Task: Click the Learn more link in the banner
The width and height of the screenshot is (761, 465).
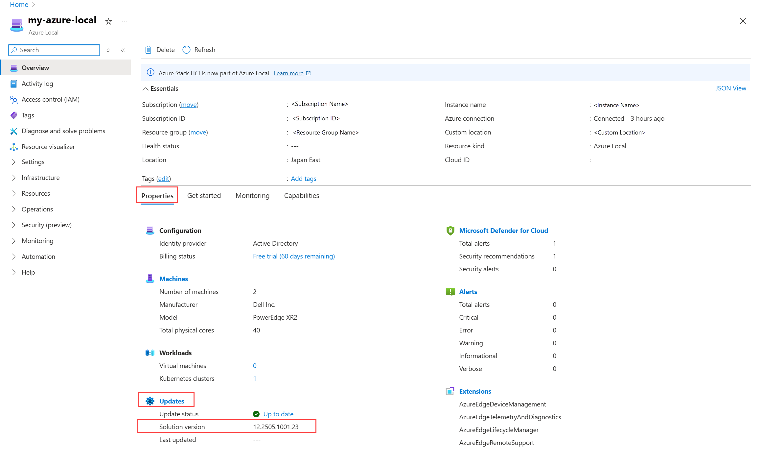Action: coord(288,73)
